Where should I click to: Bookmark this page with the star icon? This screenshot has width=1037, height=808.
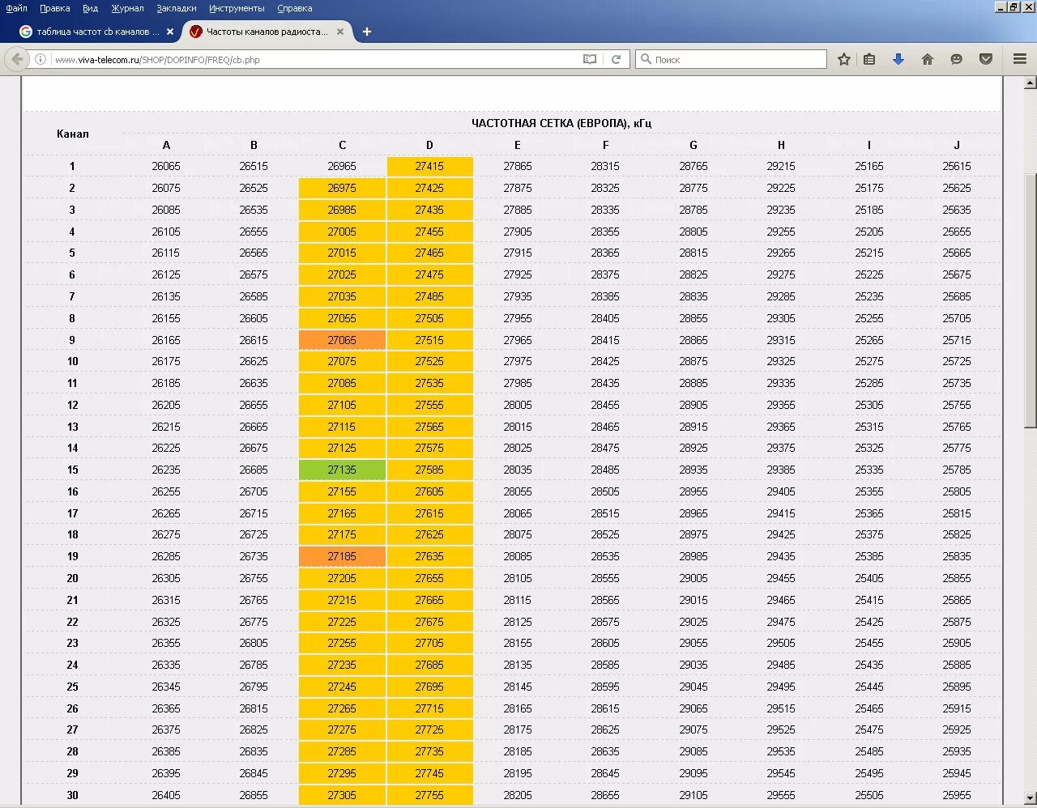click(x=844, y=59)
